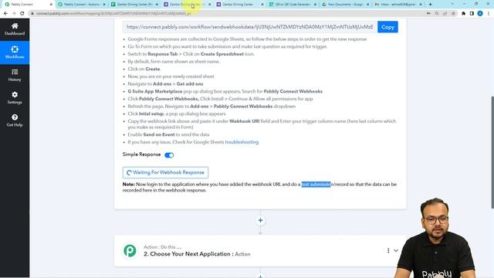Click the Pabbly logo on the action step
The width and height of the screenshot is (494, 278).
click(x=130, y=251)
